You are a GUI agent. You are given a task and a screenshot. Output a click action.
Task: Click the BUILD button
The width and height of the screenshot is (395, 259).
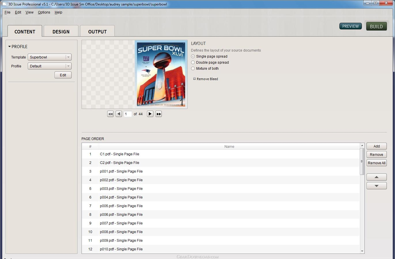point(376,26)
